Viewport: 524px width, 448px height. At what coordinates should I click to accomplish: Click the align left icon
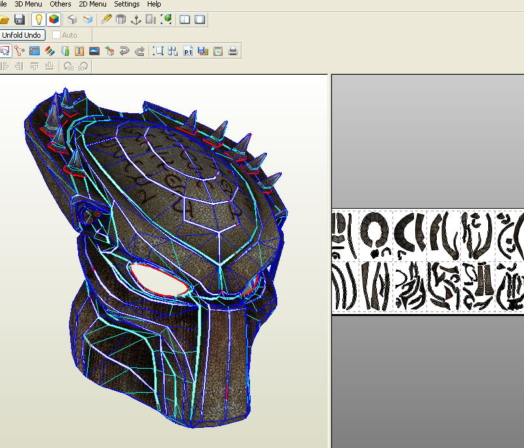click(x=5, y=66)
